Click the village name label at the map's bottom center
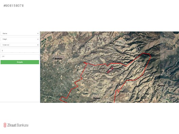Screen dimensions: 179x134 (x=97, y=98)
